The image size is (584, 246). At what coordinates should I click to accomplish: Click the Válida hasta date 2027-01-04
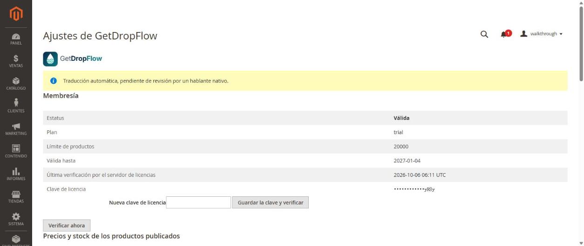coord(407,161)
